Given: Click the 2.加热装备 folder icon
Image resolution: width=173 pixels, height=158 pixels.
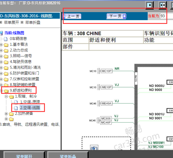Looking at the screenshot, I should 11,114.
